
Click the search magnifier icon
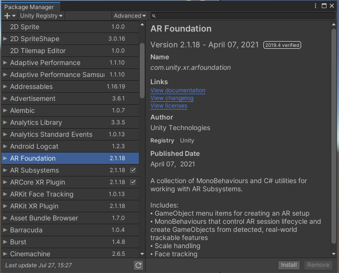(154, 16)
